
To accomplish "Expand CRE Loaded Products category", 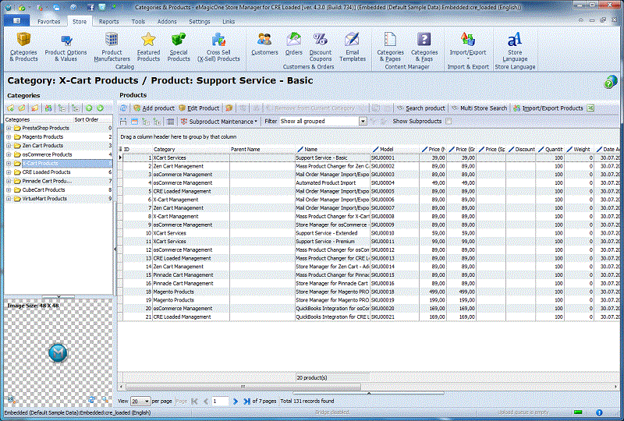I will [x=9, y=172].
